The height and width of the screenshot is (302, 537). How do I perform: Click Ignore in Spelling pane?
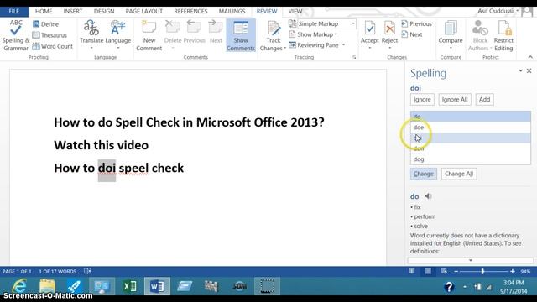[x=422, y=100]
